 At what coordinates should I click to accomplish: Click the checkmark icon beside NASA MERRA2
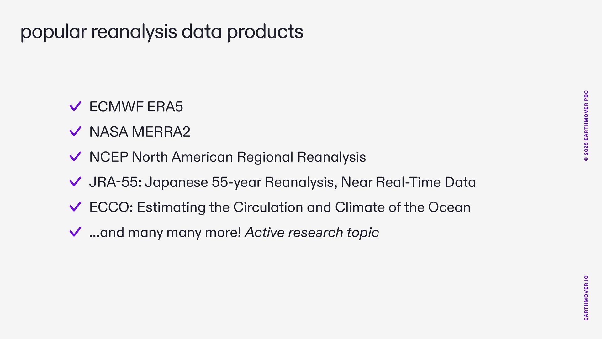point(75,132)
